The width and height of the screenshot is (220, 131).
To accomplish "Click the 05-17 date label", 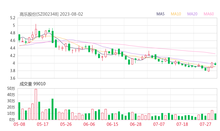I will pyautogui.click(x=43, y=124).
